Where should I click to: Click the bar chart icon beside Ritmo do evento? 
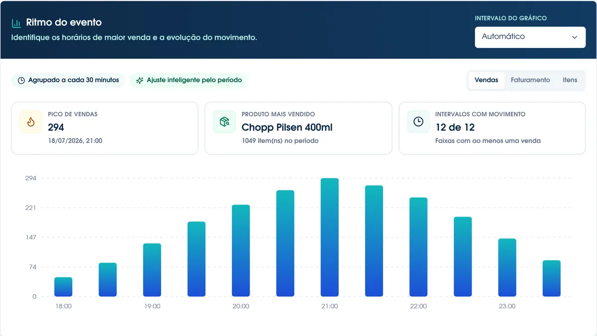(16, 23)
